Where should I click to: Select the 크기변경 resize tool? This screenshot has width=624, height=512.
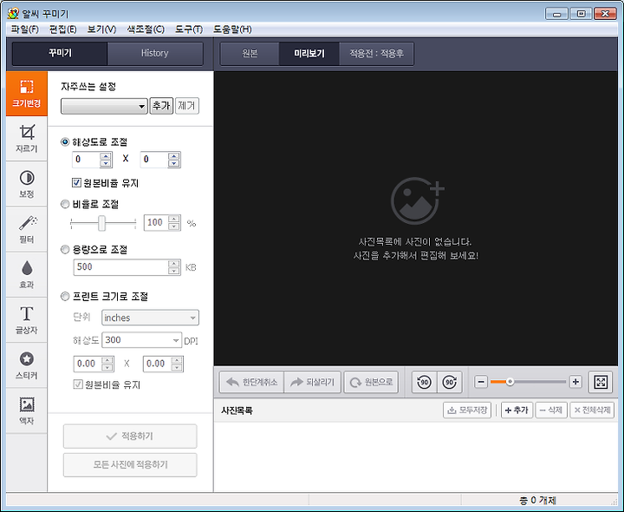tap(27, 94)
